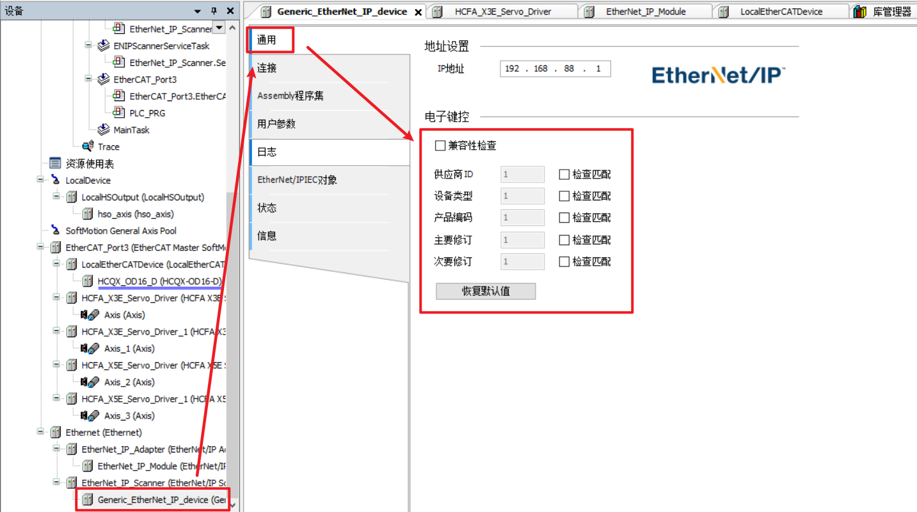Click SoftMotion General Axis Pool icon
The width and height of the screenshot is (917, 512).
(x=56, y=231)
